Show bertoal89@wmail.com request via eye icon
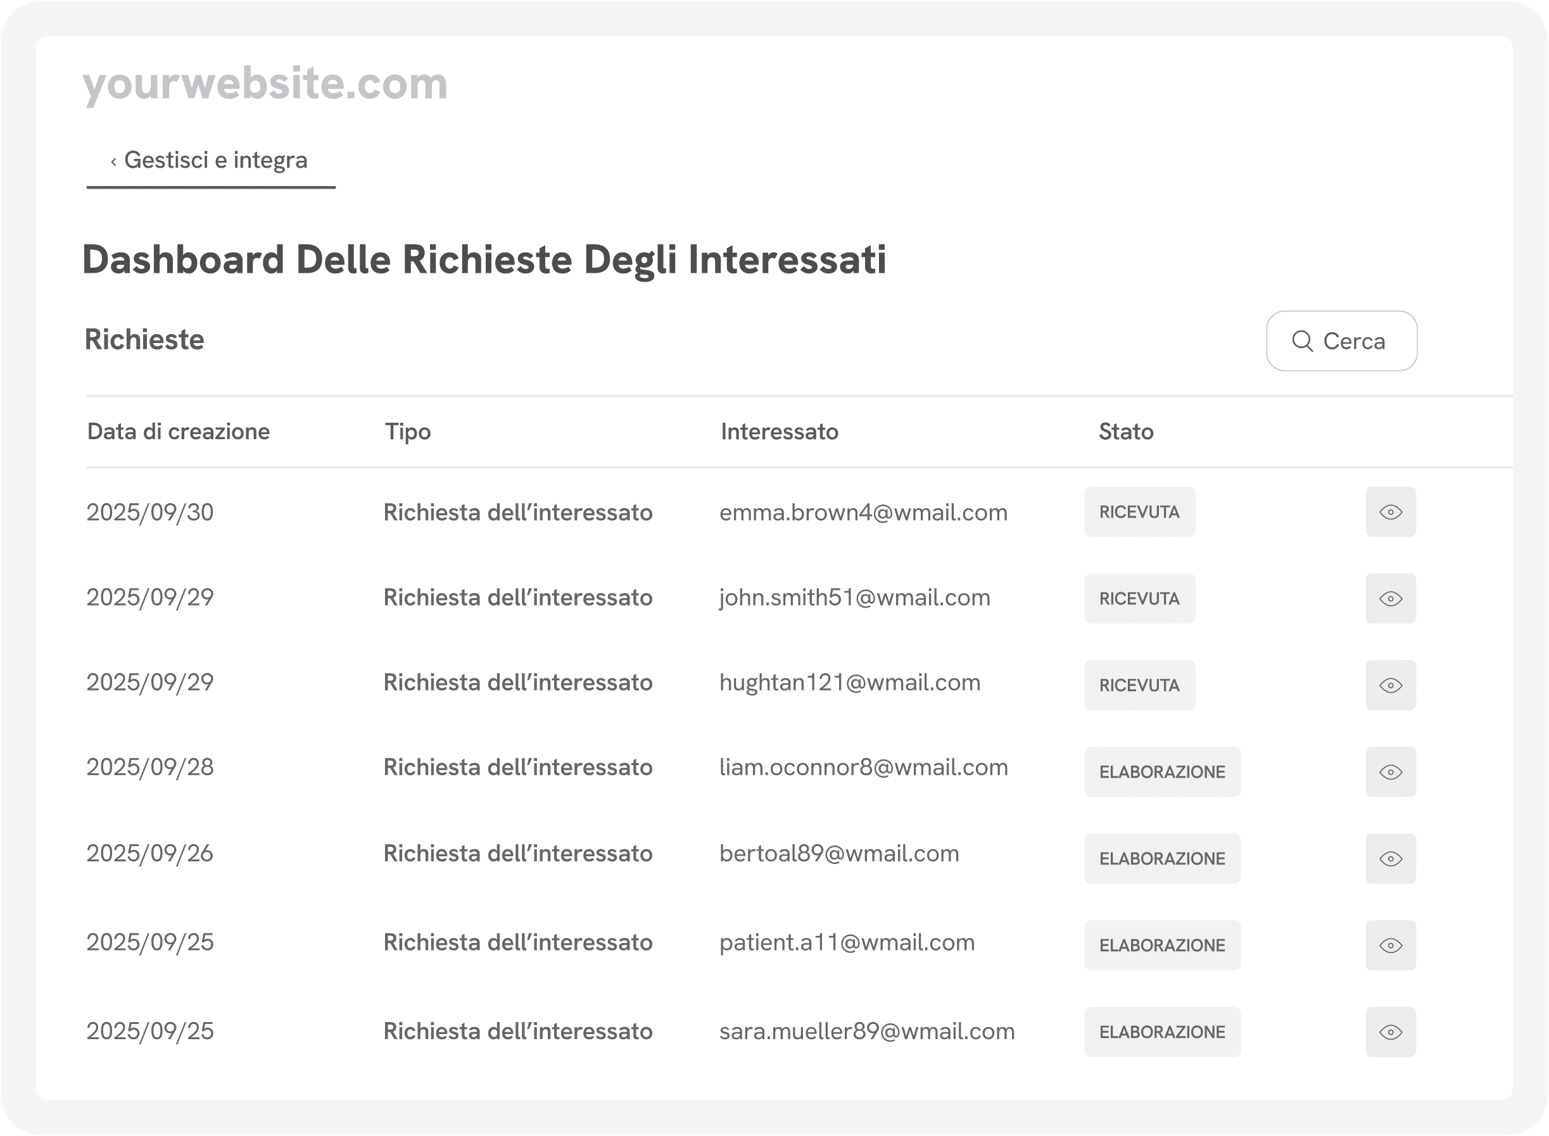Screen dimensions: 1549x1136 1390,859
